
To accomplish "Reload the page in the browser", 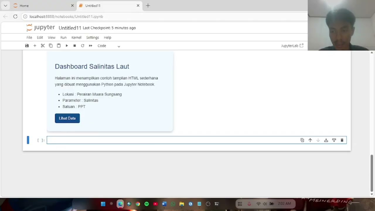I will (x=15, y=16).
